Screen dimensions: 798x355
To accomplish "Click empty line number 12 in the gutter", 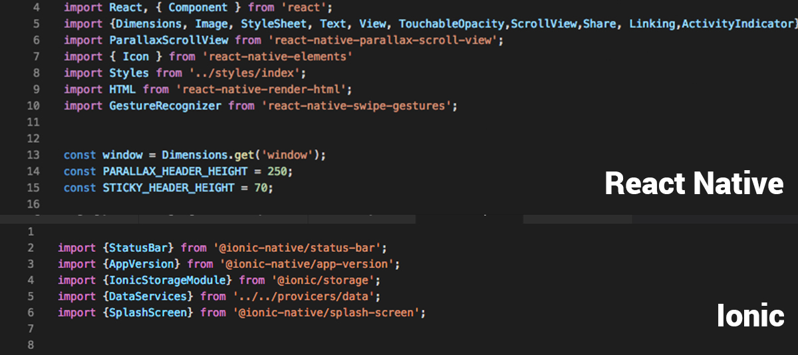I will pos(33,138).
